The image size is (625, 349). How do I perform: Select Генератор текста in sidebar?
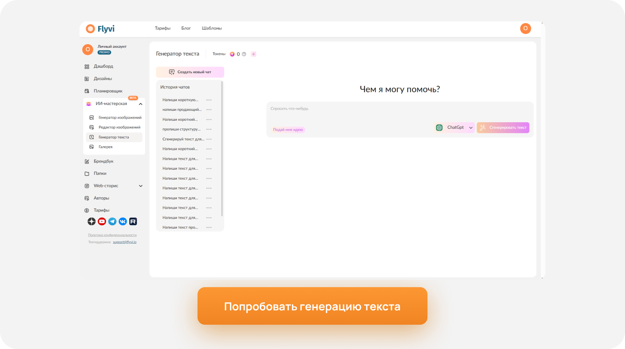pyautogui.click(x=114, y=137)
